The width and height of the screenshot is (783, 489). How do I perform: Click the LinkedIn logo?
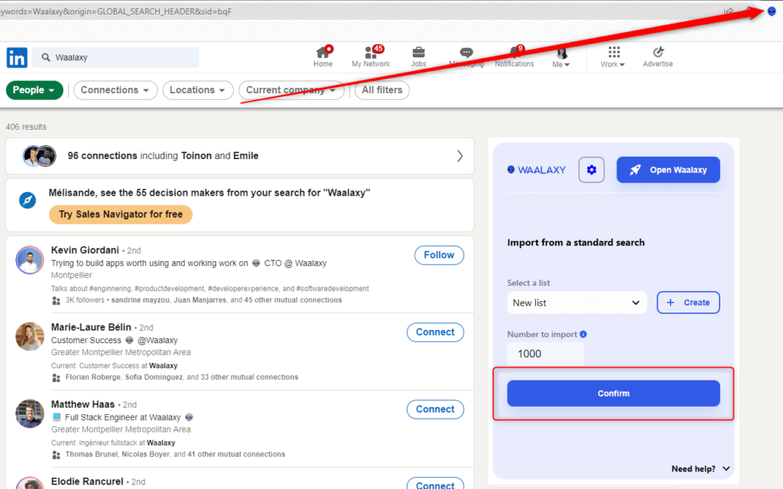16,57
